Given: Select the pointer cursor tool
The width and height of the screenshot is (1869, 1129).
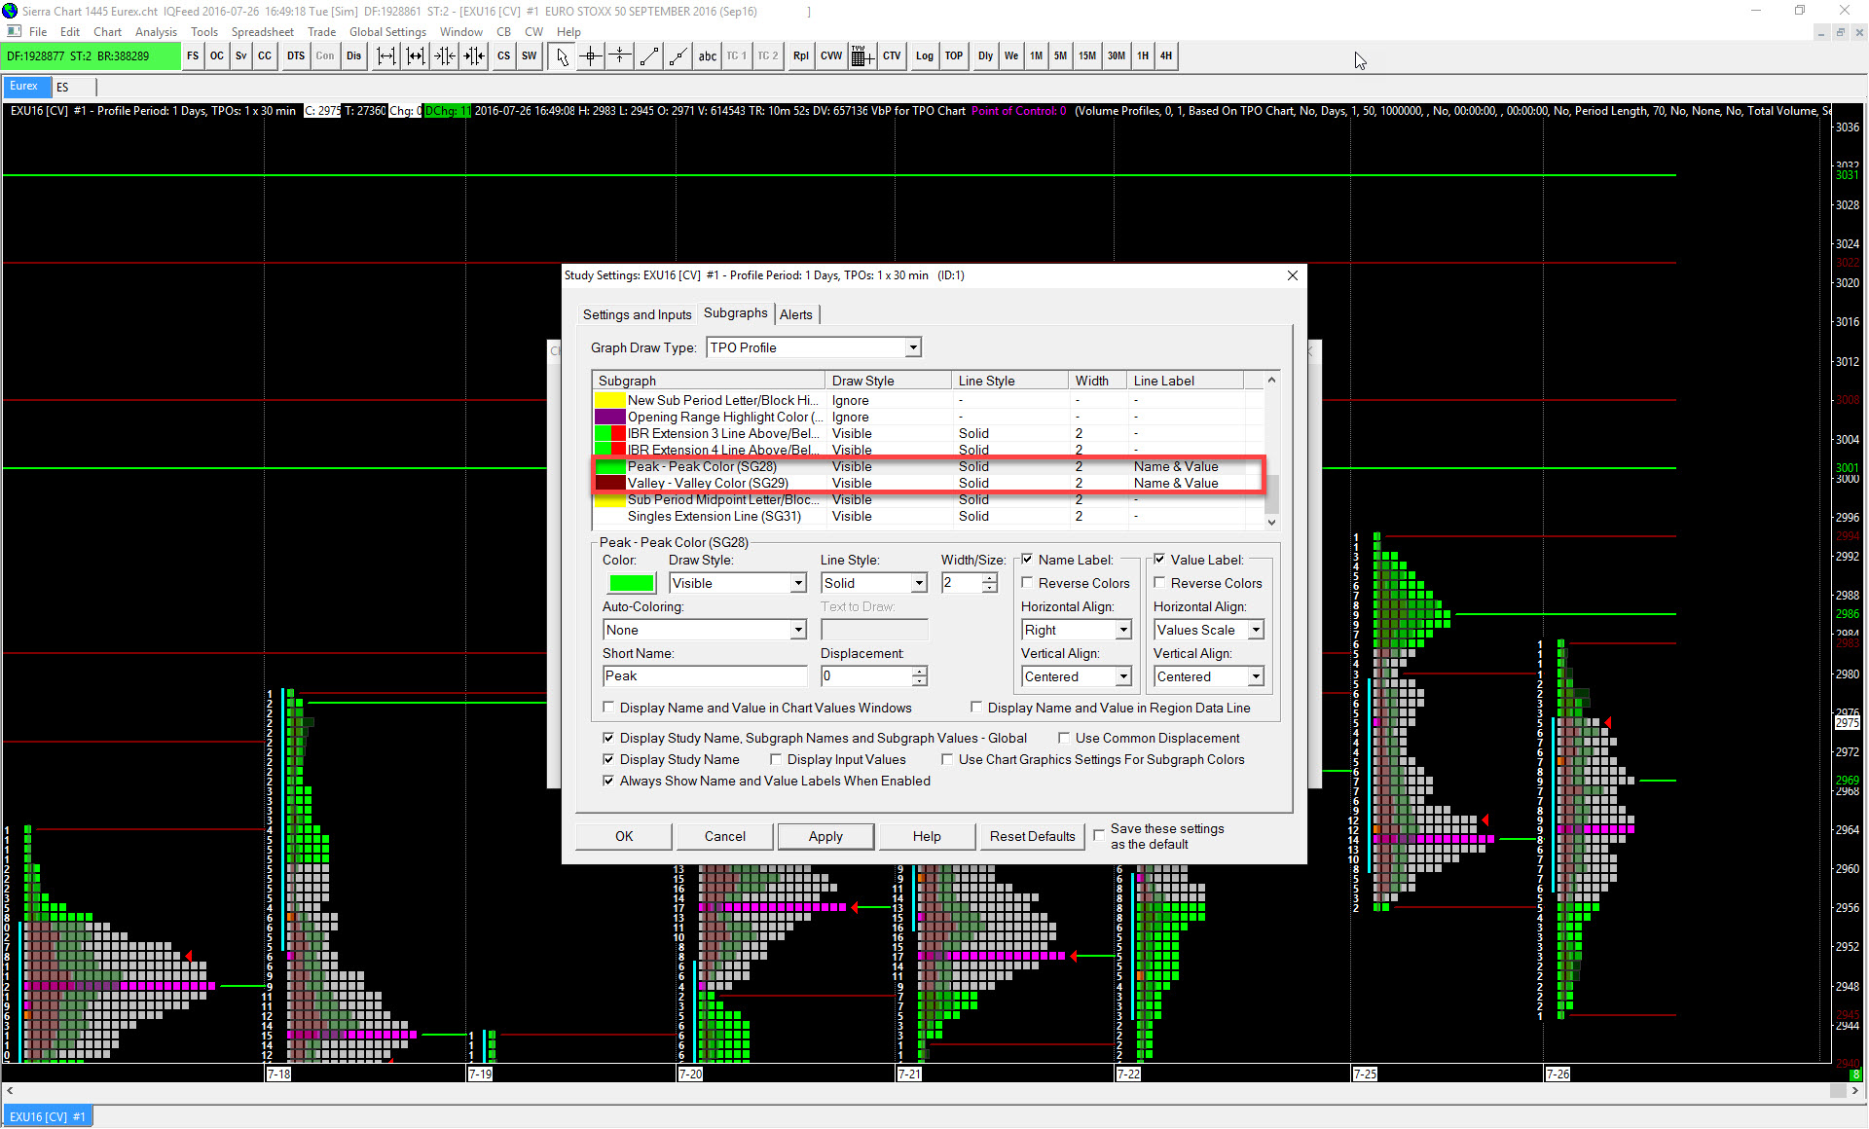Looking at the screenshot, I should pyautogui.click(x=562, y=56).
